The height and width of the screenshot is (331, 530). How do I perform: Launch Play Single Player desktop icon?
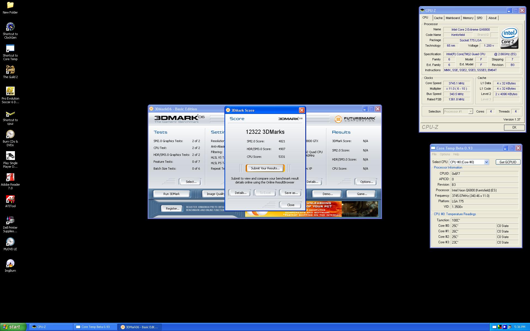coord(10,160)
